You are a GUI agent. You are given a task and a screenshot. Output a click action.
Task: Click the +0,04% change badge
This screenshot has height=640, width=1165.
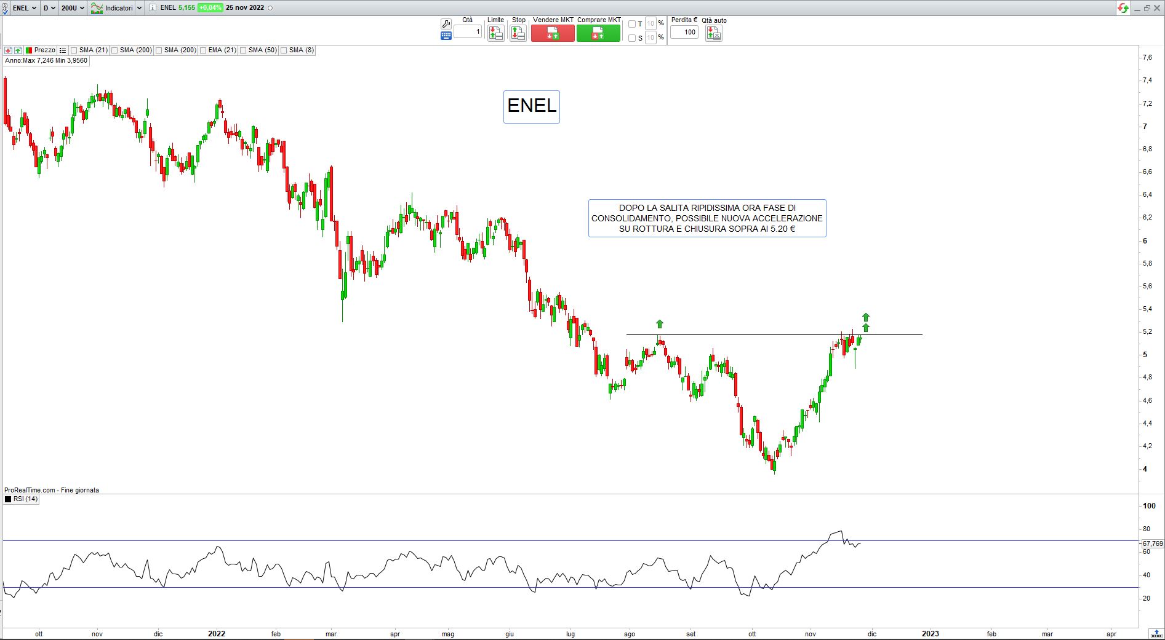210,8
